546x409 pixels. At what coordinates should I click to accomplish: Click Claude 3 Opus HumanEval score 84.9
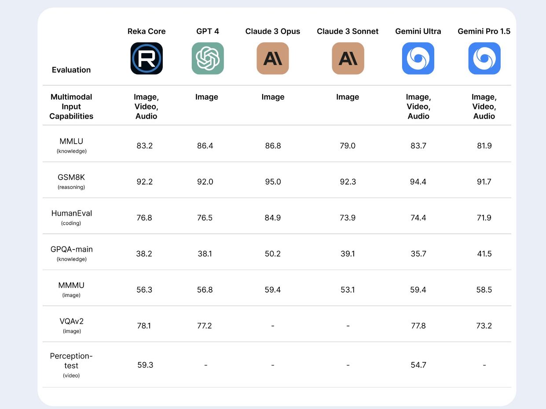[x=273, y=217]
